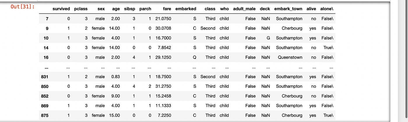Click the fare value 30.0708
The height and width of the screenshot is (122, 408).
[163, 28]
